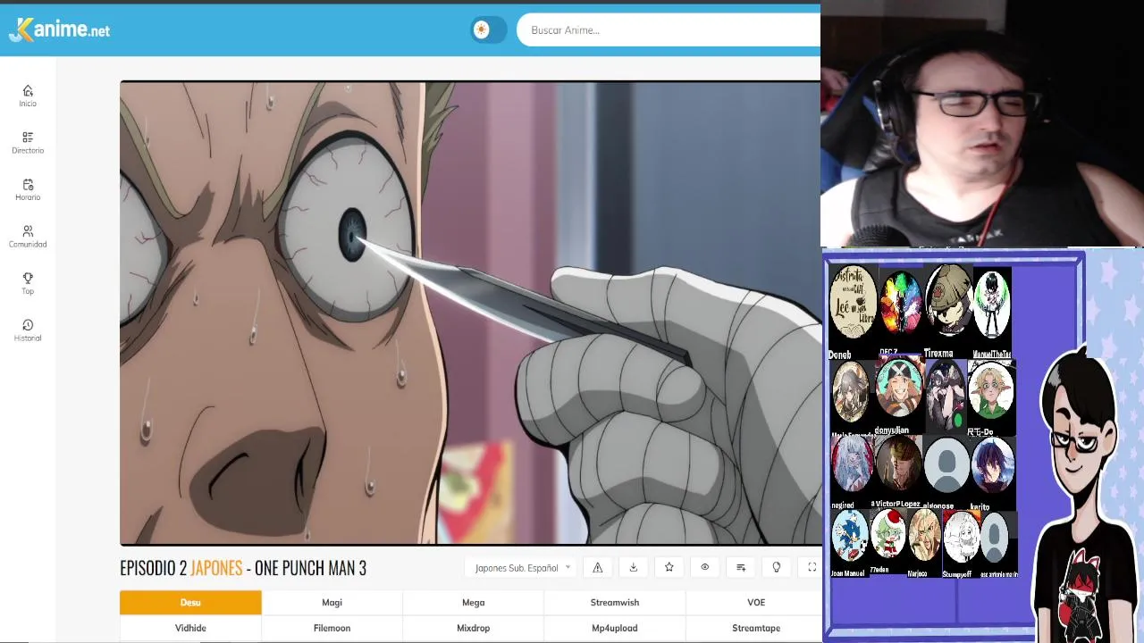Click the streamer webcam feed
Image resolution: width=1144 pixels, height=643 pixels.
[x=982, y=125]
